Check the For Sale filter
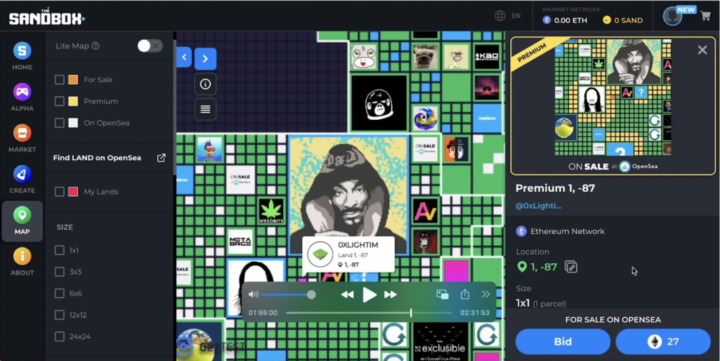 click(x=59, y=80)
